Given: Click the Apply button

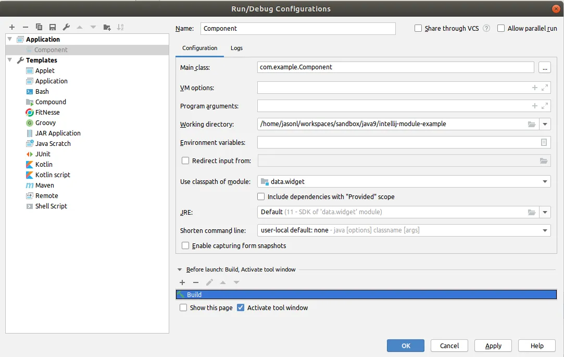Looking at the screenshot, I should (x=493, y=346).
